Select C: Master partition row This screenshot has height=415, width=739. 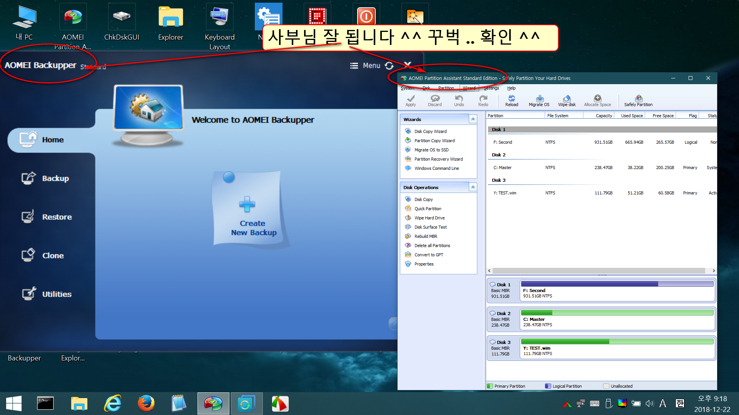[602, 168]
